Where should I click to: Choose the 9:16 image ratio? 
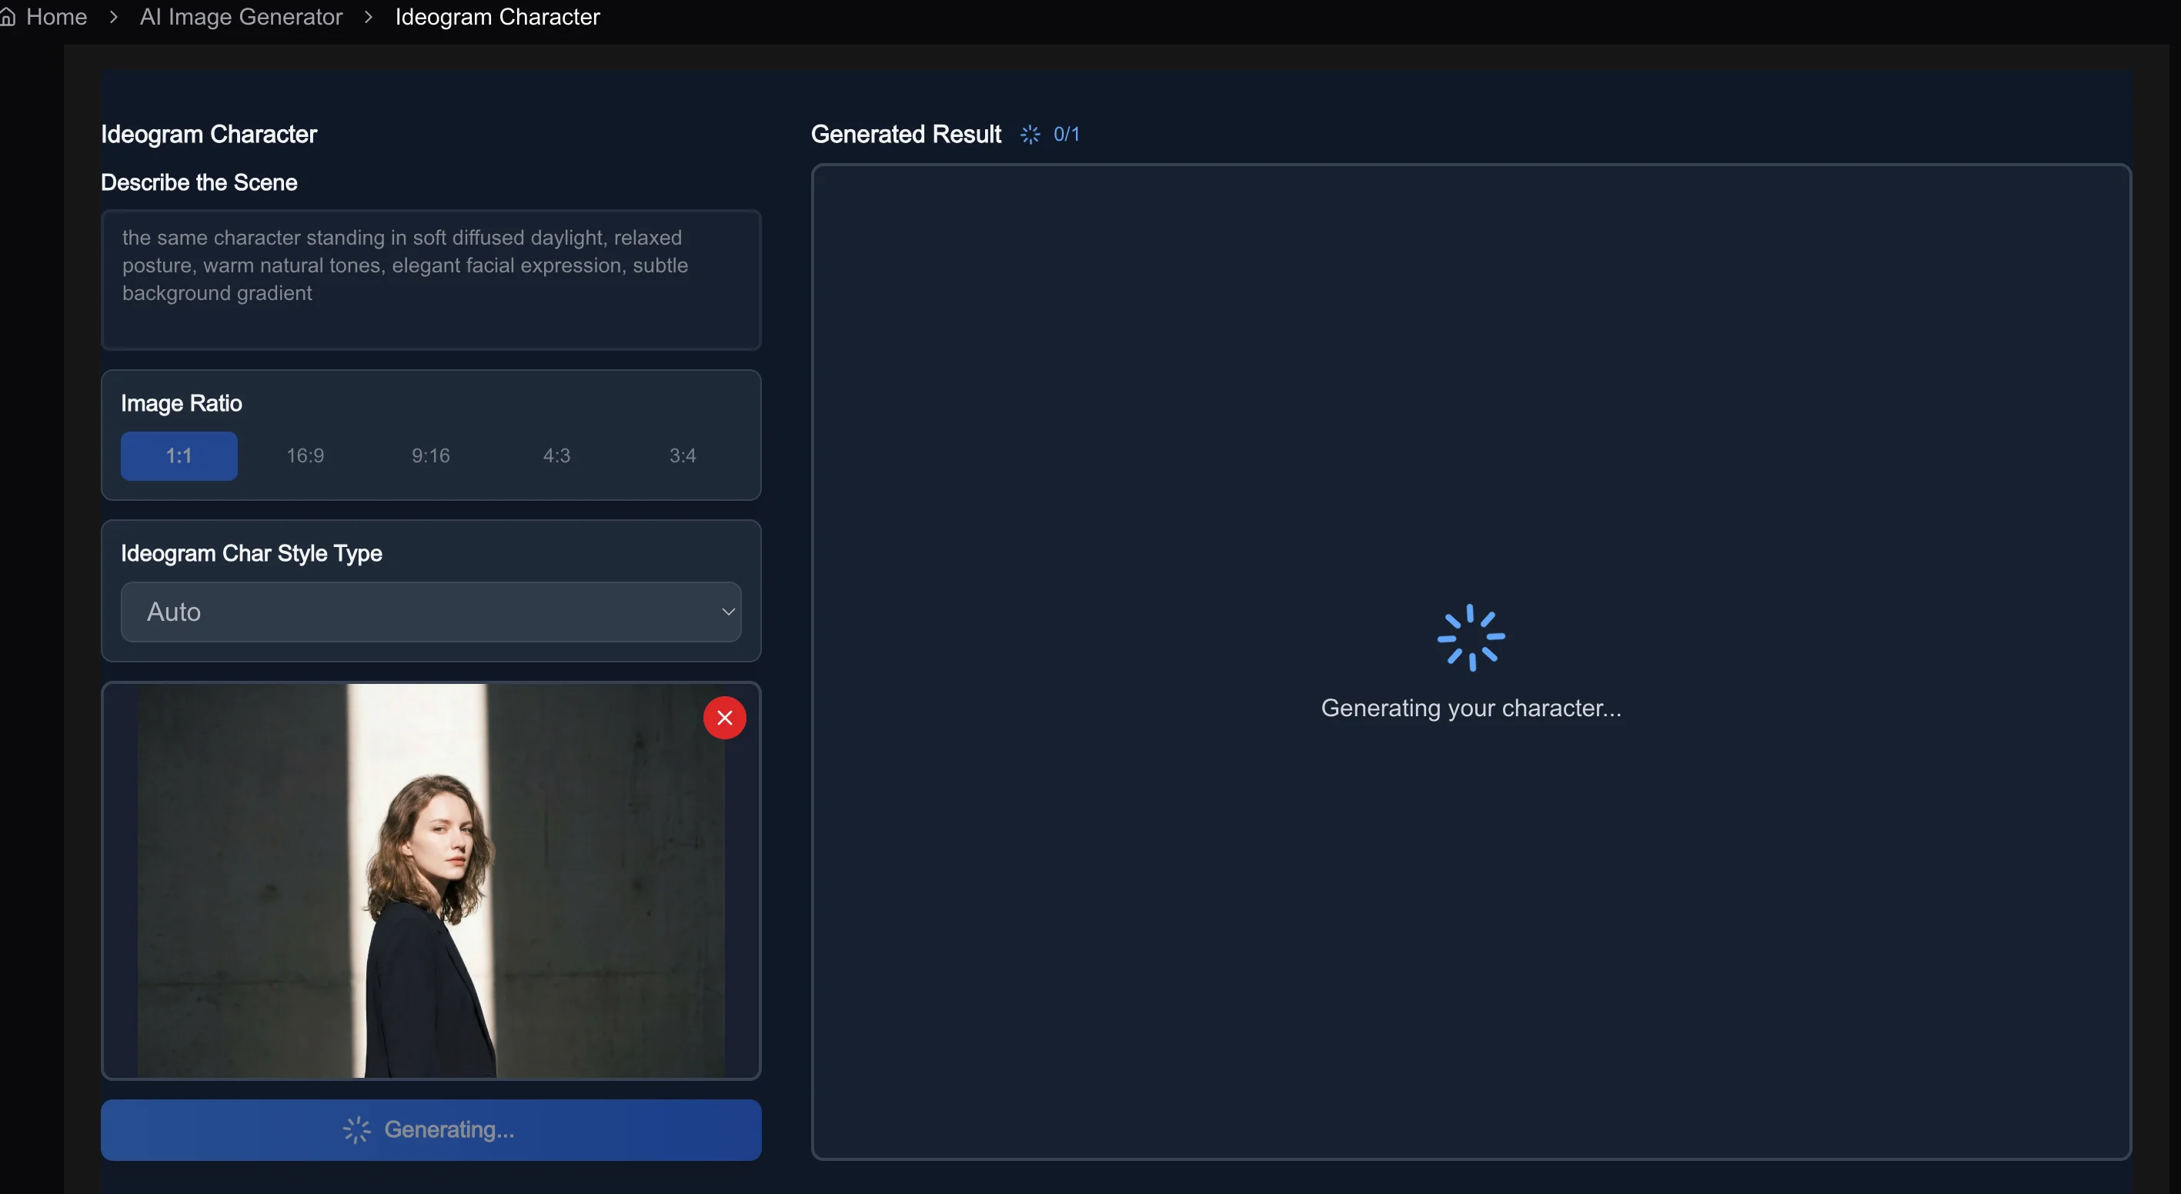point(430,456)
